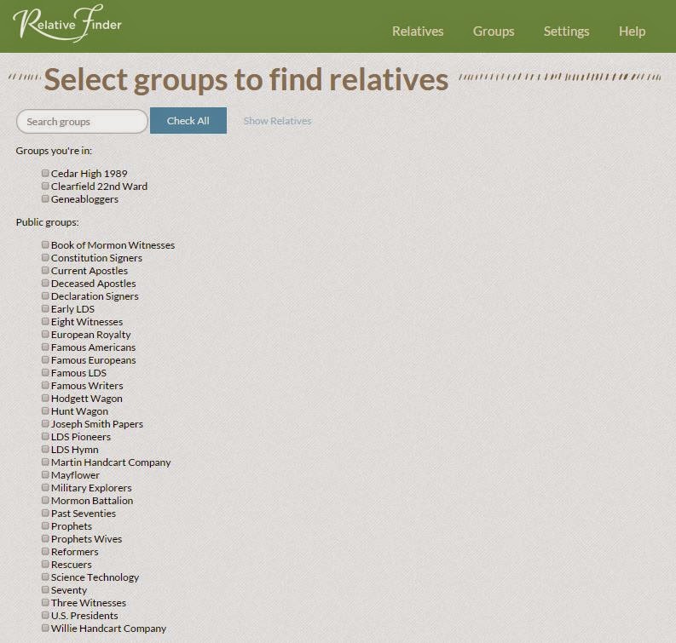Go to Settings in navigation
This screenshot has width=676, height=643.
566,32
